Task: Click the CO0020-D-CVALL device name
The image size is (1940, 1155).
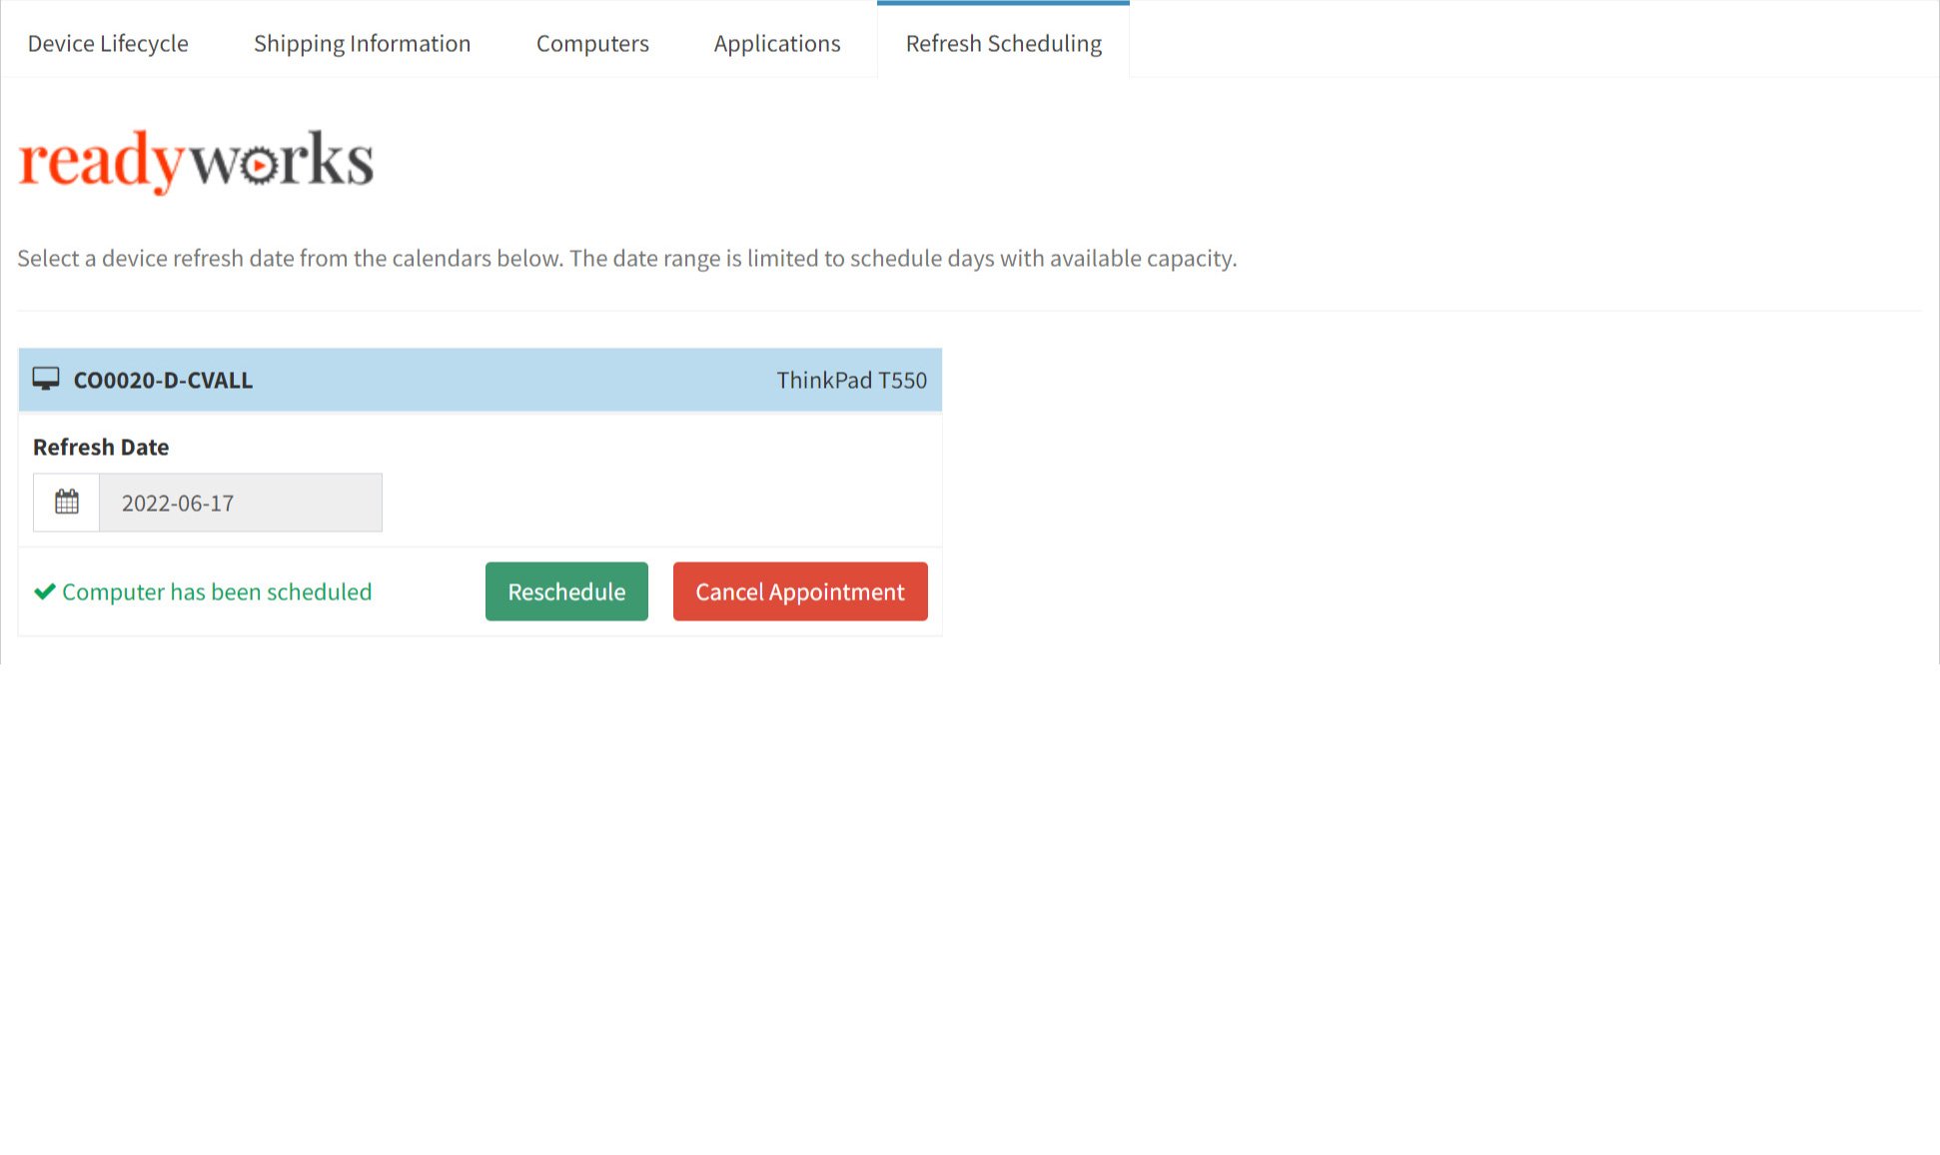Action: (x=163, y=381)
